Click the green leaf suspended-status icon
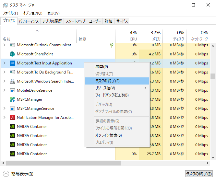This screenshot has height=182, width=216. point(112,45)
